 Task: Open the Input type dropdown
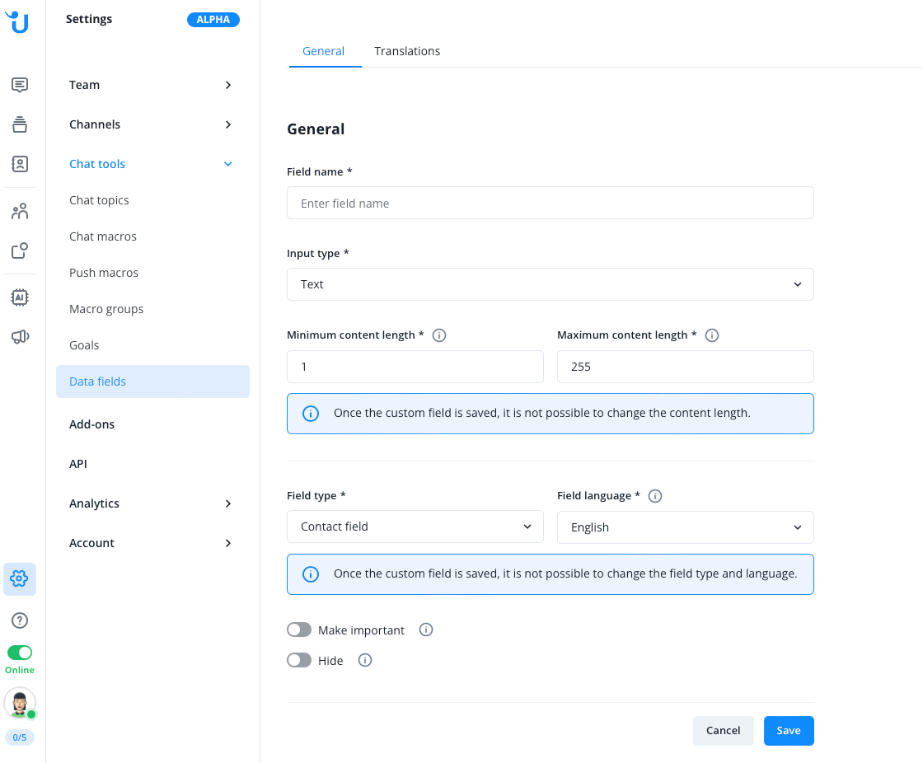coord(550,284)
